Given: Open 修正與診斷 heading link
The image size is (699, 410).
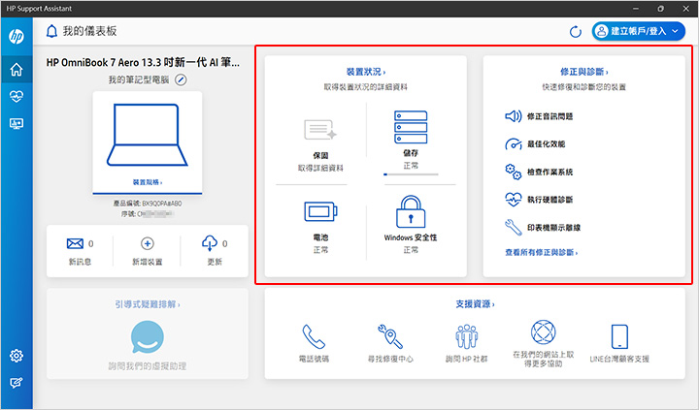Looking at the screenshot, I should point(584,72).
